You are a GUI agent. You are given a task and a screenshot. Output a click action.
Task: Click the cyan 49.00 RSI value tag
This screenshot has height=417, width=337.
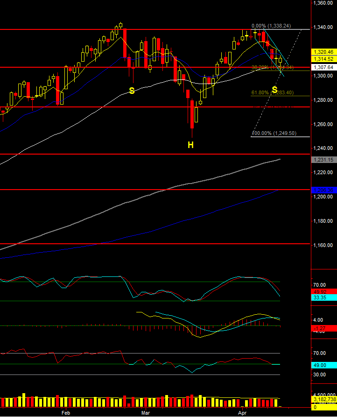[323, 365]
